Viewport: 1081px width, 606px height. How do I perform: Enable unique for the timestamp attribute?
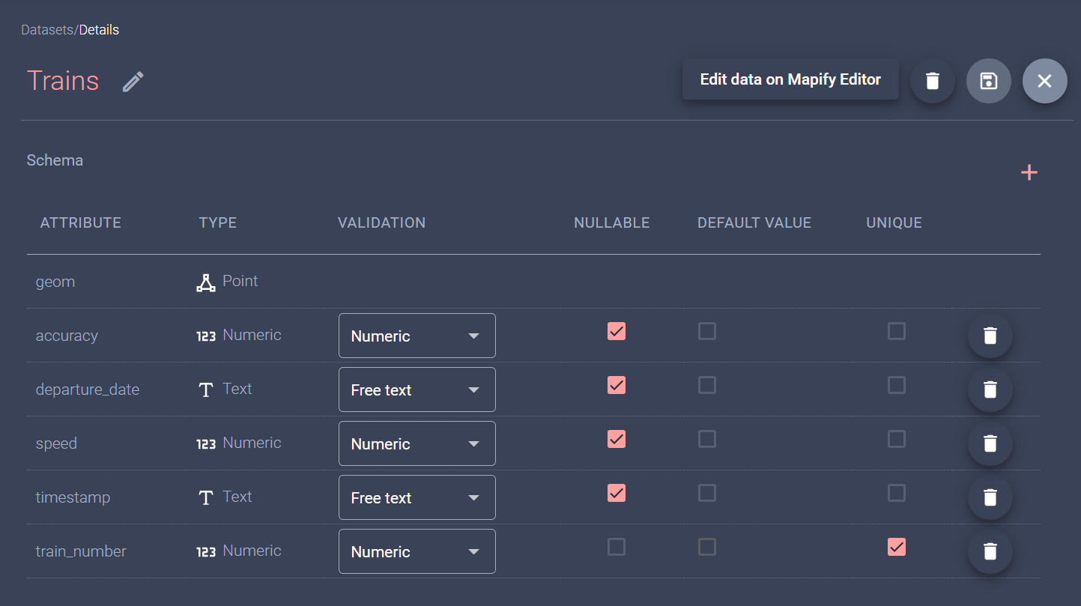tap(897, 493)
